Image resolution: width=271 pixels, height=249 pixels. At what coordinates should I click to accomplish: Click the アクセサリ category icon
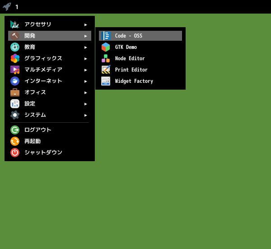pyautogui.click(x=15, y=24)
